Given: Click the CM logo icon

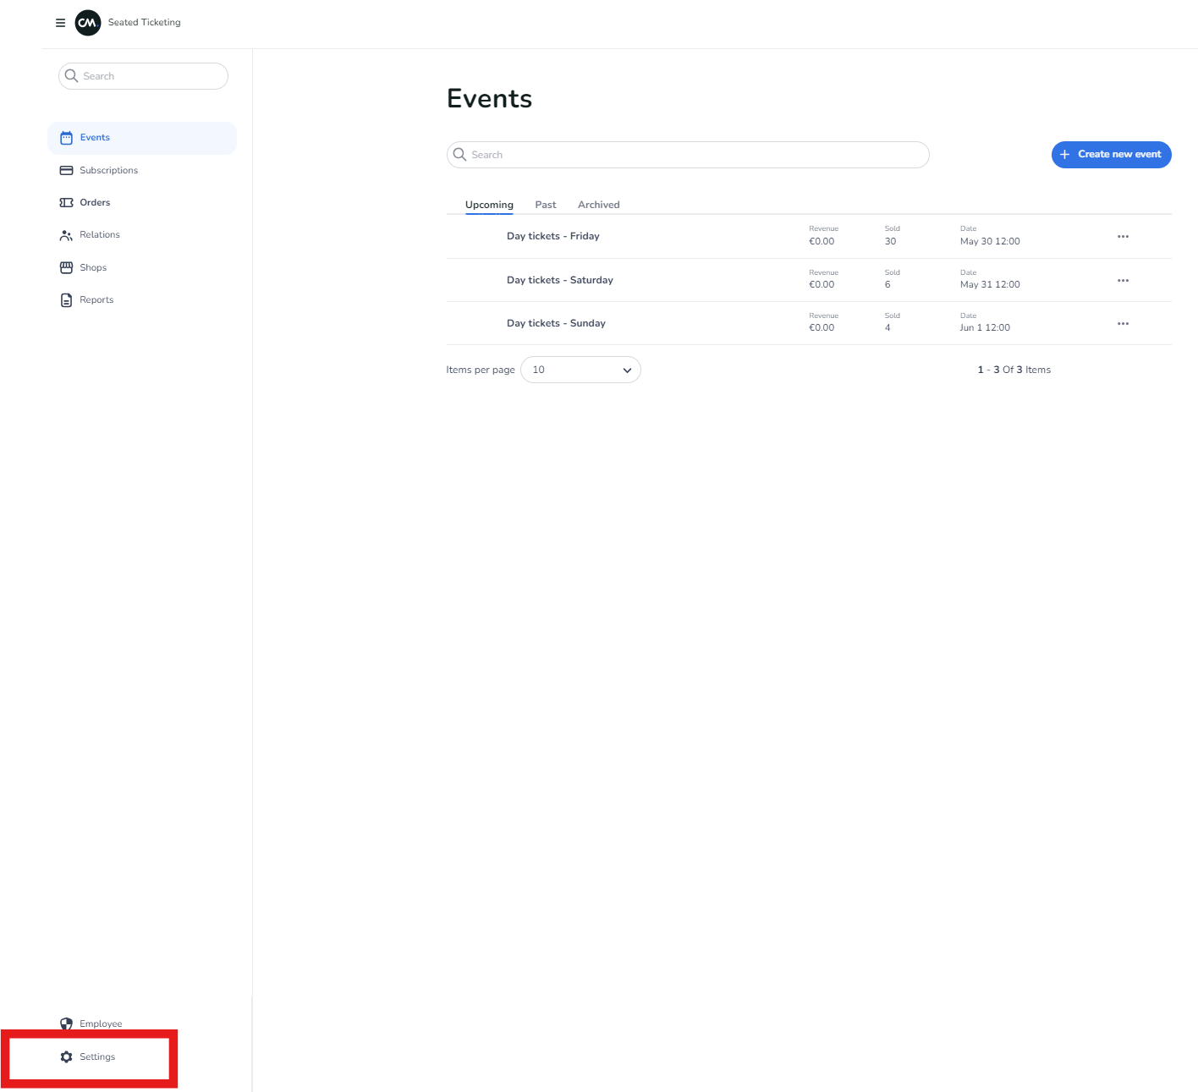Looking at the screenshot, I should (88, 23).
